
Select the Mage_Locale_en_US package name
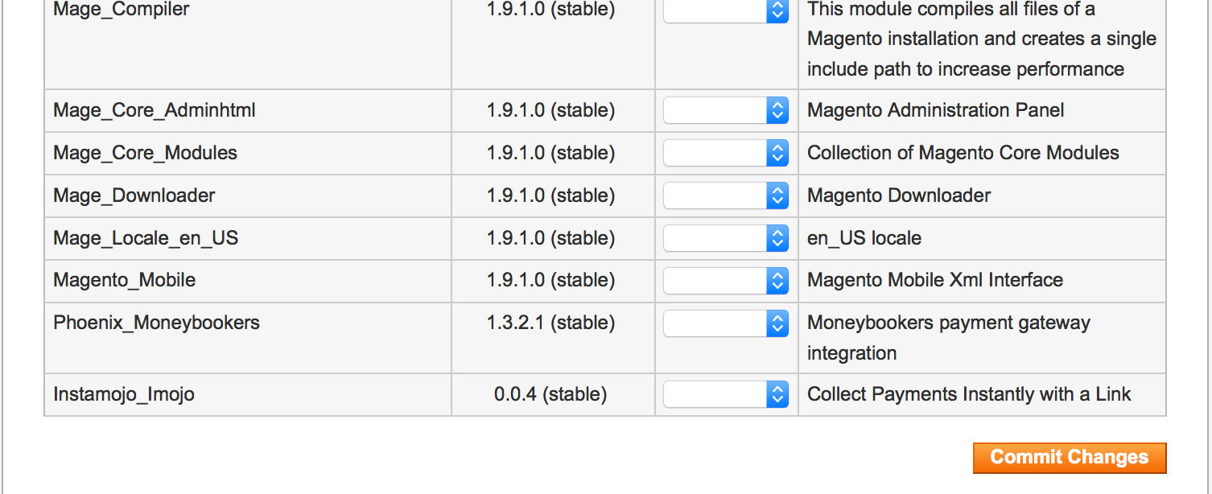(146, 238)
